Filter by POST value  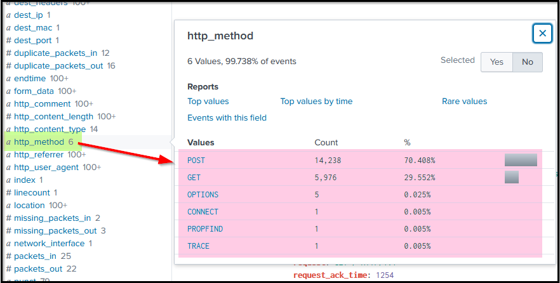(x=196, y=161)
